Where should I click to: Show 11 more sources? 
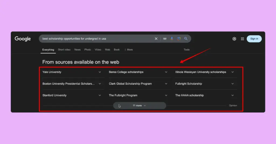tap(140, 106)
